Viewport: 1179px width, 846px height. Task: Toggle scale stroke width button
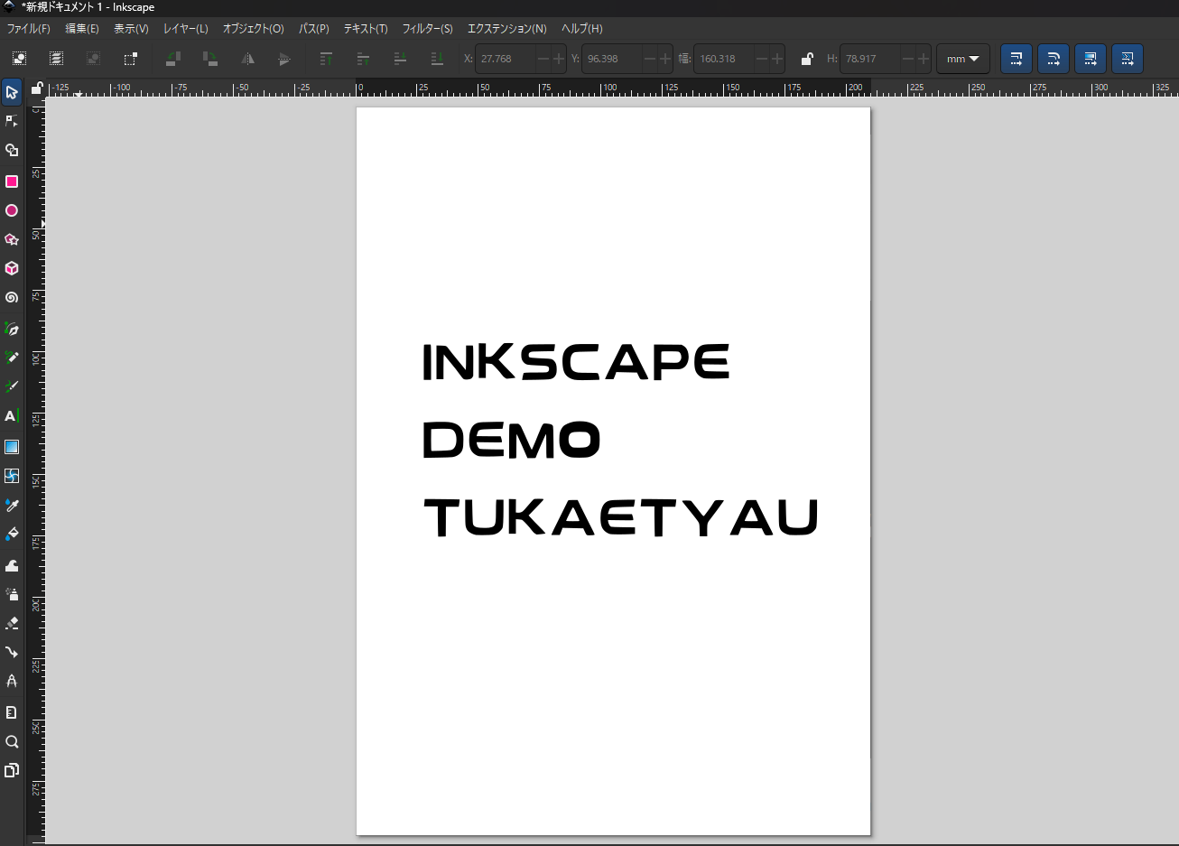1017,59
